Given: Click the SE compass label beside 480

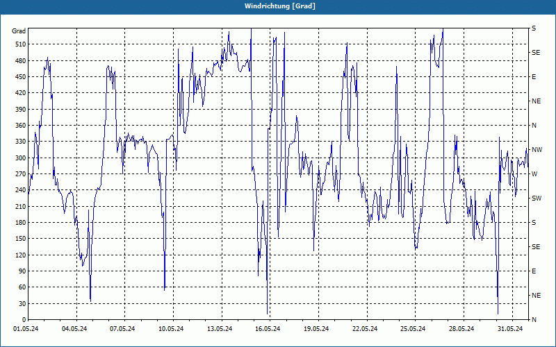Looking at the screenshot, I should (536, 53).
